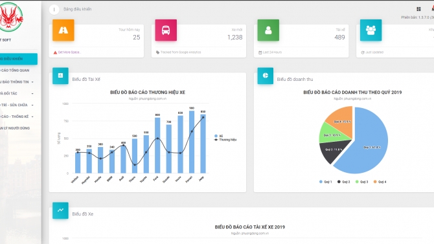434x244 pixels.
Task: Click the red dragon logo in the sidebar
Action: [x=10, y=17]
